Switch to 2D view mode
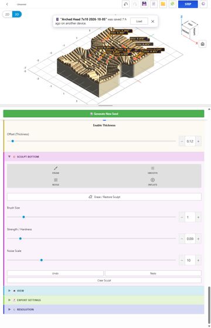211x328 pixels. pyautogui.click(x=7, y=15)
